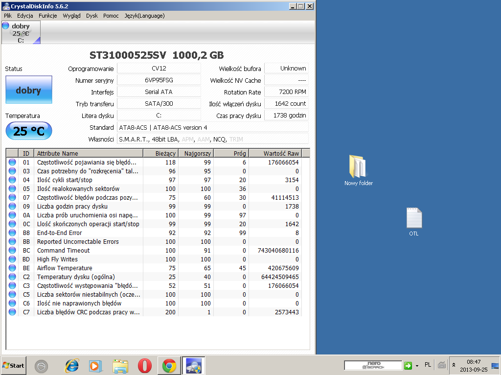The width and height of the screenshot is (501, 375).
Task: Click the CrystalDiskInfo taskbar button
Action: [194, 365]
